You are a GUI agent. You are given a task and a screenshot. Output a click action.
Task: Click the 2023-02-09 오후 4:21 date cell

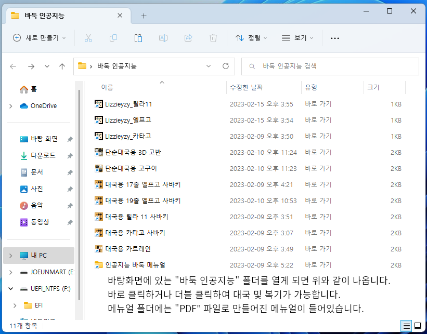[x=262, y=185]
